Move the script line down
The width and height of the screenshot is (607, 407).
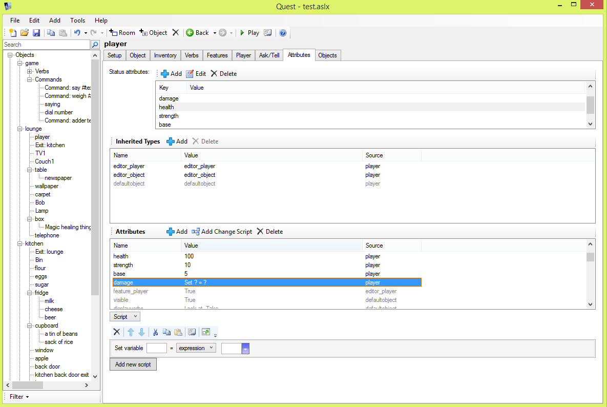[x=142, y=332]
